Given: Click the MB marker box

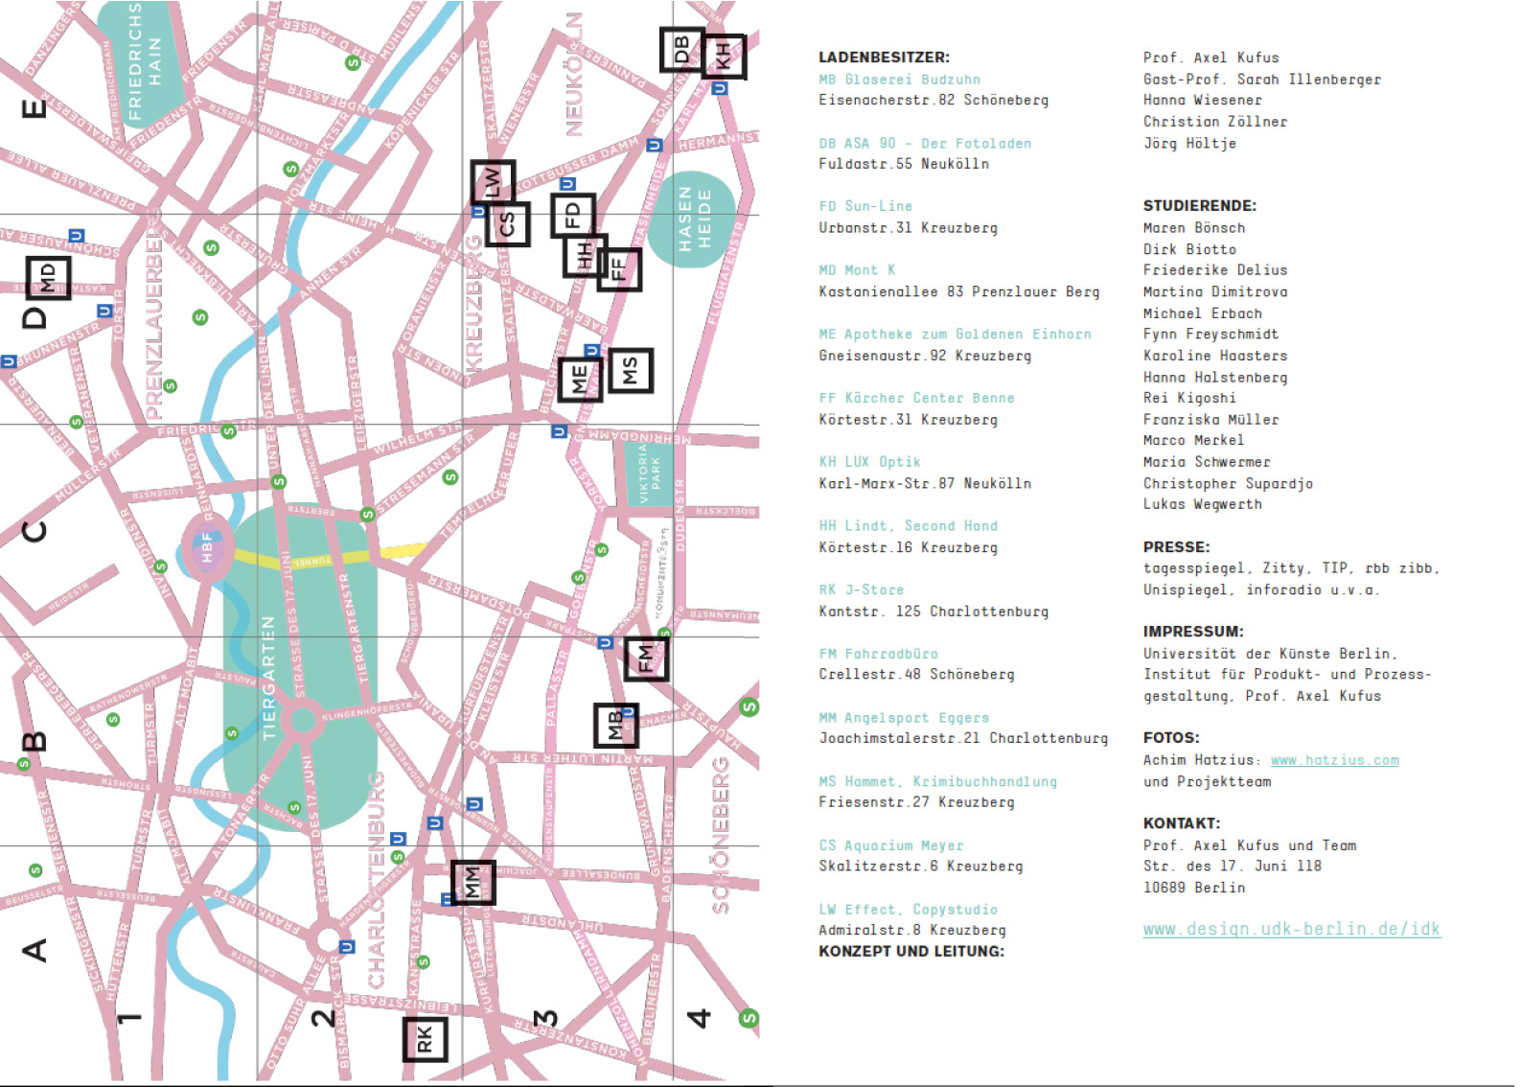Looking at the screenshot, I should [615, 726].
